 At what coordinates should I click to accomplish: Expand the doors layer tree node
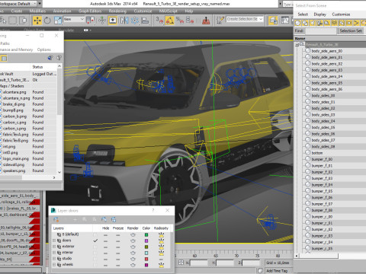point(54,241)
